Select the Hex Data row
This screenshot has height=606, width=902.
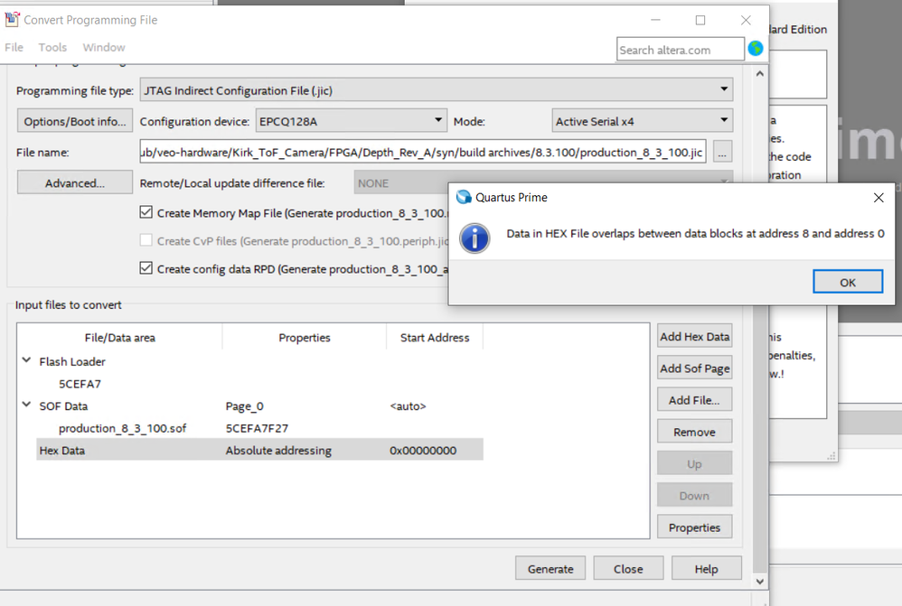point(259,450)
